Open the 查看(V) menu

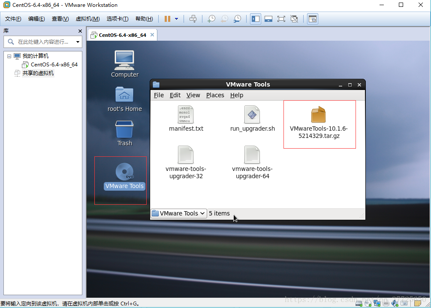click(60, 19)
